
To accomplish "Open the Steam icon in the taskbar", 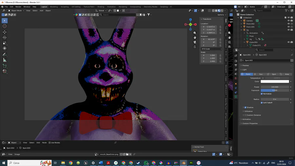I will (x=138, y=163).
